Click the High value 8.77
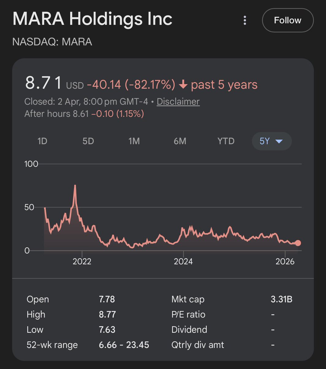This screenshot has width=326, height=369. click(107, 315)
